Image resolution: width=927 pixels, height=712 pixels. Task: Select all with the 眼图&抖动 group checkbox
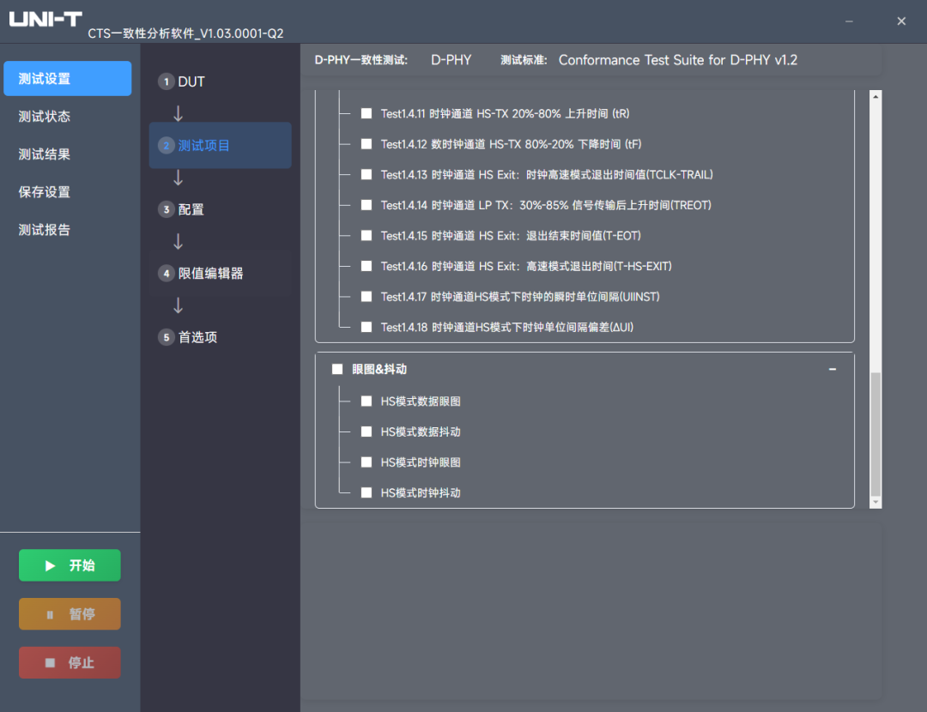[x=337, y=369]
